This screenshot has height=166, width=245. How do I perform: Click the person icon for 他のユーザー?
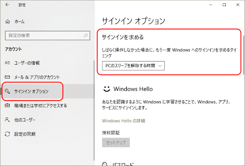pyautogui.click(x=7, y=120)
